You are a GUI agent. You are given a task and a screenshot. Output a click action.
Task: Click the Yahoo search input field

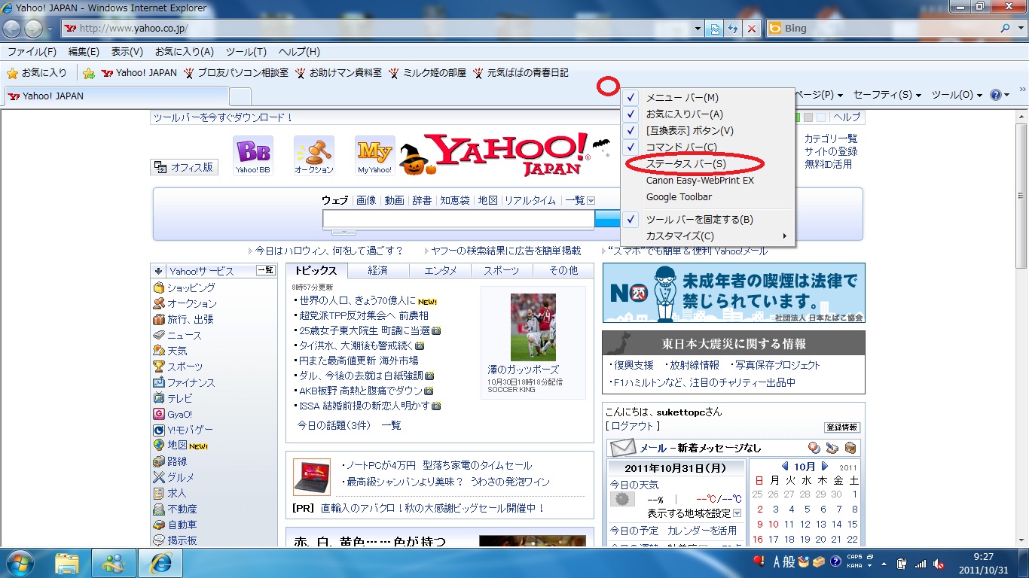pos(458,219)
